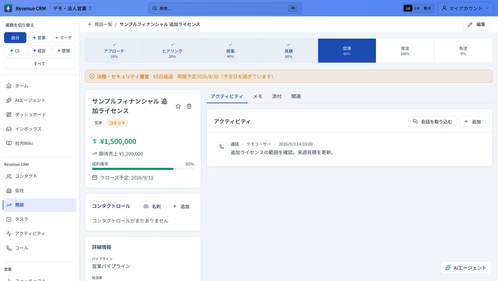This screenshot has height=281, width=498.
Task: Click the Revenue CRM logo icon
Action: (x=8, y=8)
